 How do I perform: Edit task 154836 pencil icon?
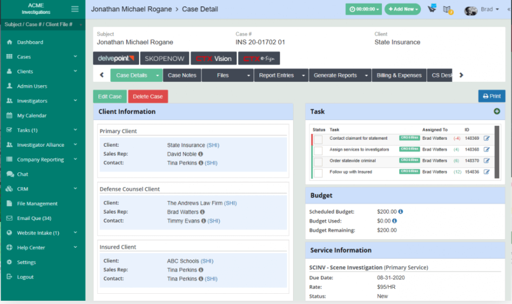[x=486, y=172]
